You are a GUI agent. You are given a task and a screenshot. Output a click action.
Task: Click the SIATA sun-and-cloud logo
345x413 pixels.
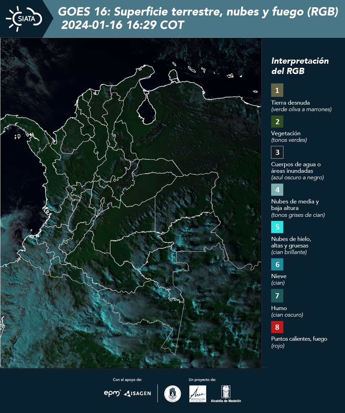pyautogui.click(x=24, y=19)
